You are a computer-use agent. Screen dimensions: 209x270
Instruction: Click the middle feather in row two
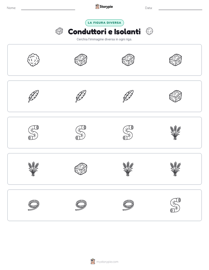coord(81,96)
